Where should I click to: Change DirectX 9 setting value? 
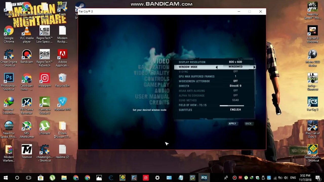coord(235,86)
